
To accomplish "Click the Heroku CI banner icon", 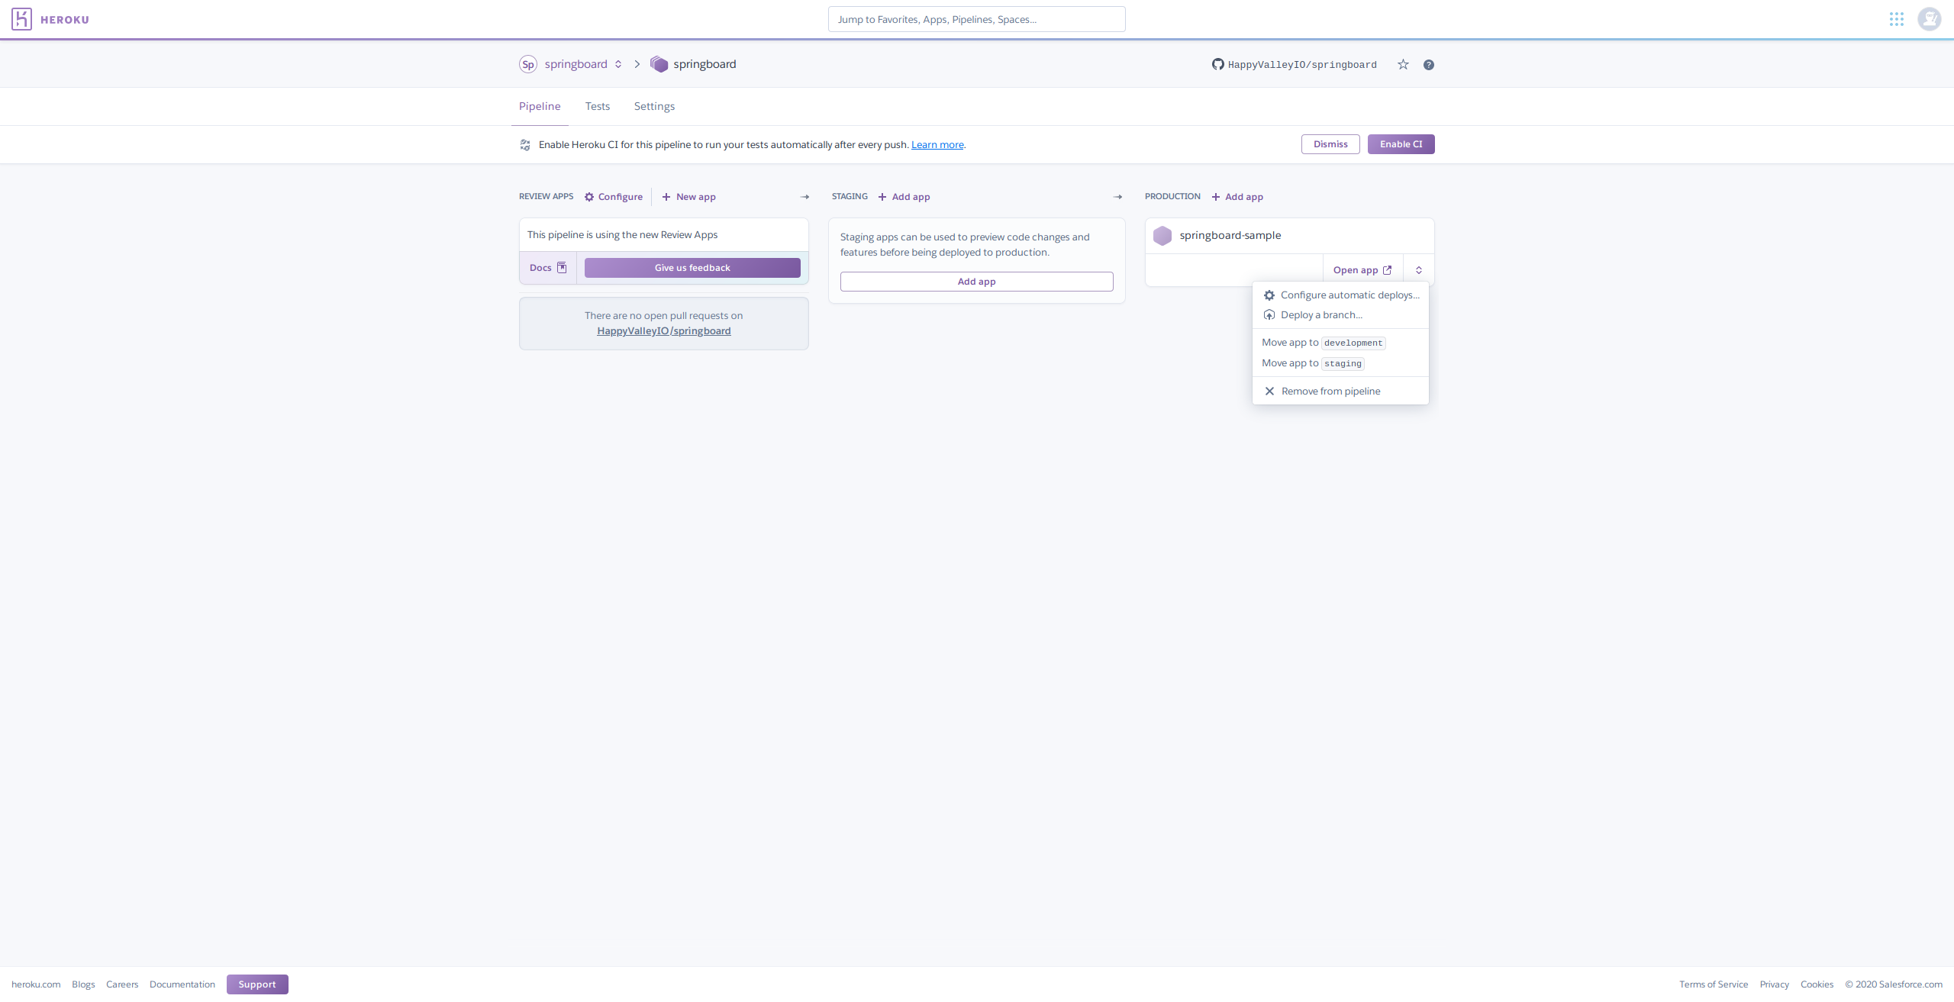I will pyautogui.click(x=525, y=144).
